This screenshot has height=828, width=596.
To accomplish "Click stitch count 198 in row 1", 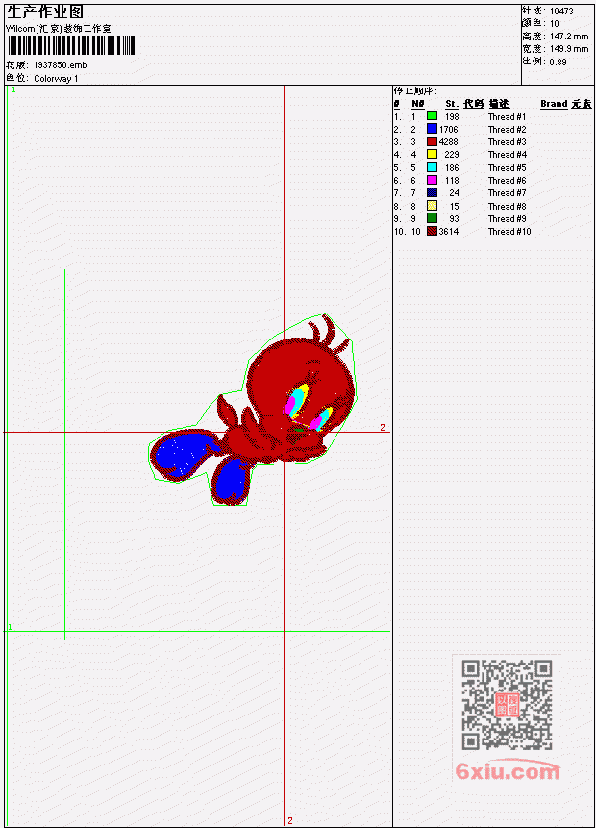I will pos(452,116).
